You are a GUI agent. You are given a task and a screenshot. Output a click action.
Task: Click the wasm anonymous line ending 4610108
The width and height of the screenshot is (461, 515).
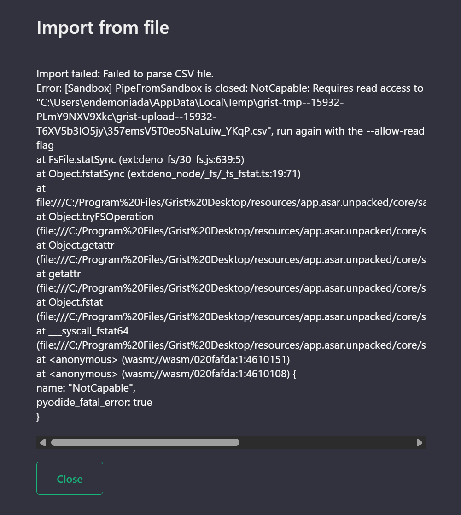pos(166,374)
